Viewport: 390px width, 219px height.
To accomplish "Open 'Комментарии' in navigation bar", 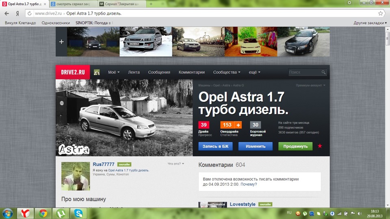I will 191,72.
